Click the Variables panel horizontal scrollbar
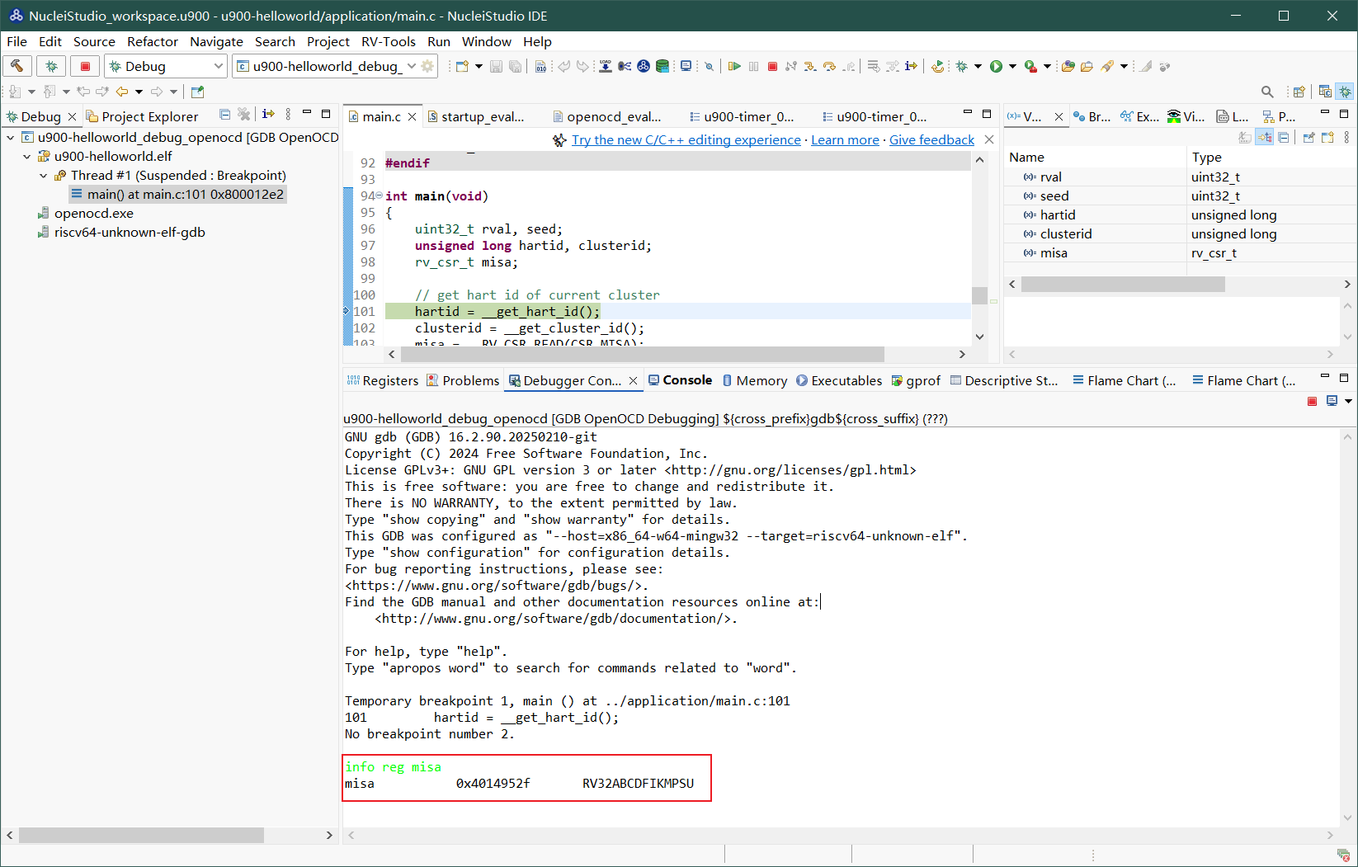 pyautogui.click(x=1122, y=285)
